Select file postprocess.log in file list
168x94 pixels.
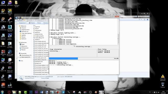point(38,34)
